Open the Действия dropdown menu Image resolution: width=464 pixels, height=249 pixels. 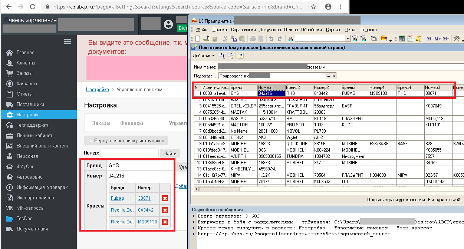(x=204, y=56)
